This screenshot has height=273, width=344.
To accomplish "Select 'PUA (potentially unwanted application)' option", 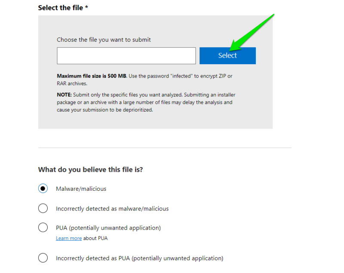I will (43, 227).
